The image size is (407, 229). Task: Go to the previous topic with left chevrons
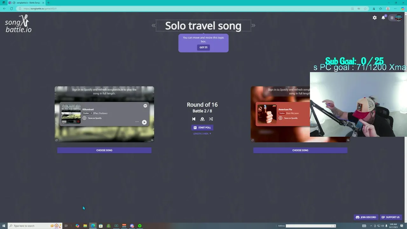click(154, 25)
